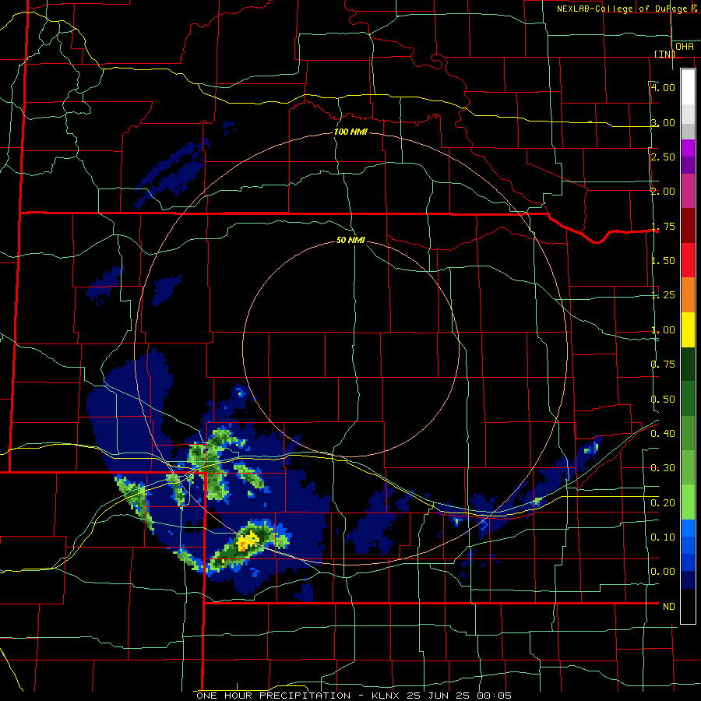Click the 1.75 legend value
701x701 pixels.
(x=663, y=226)
